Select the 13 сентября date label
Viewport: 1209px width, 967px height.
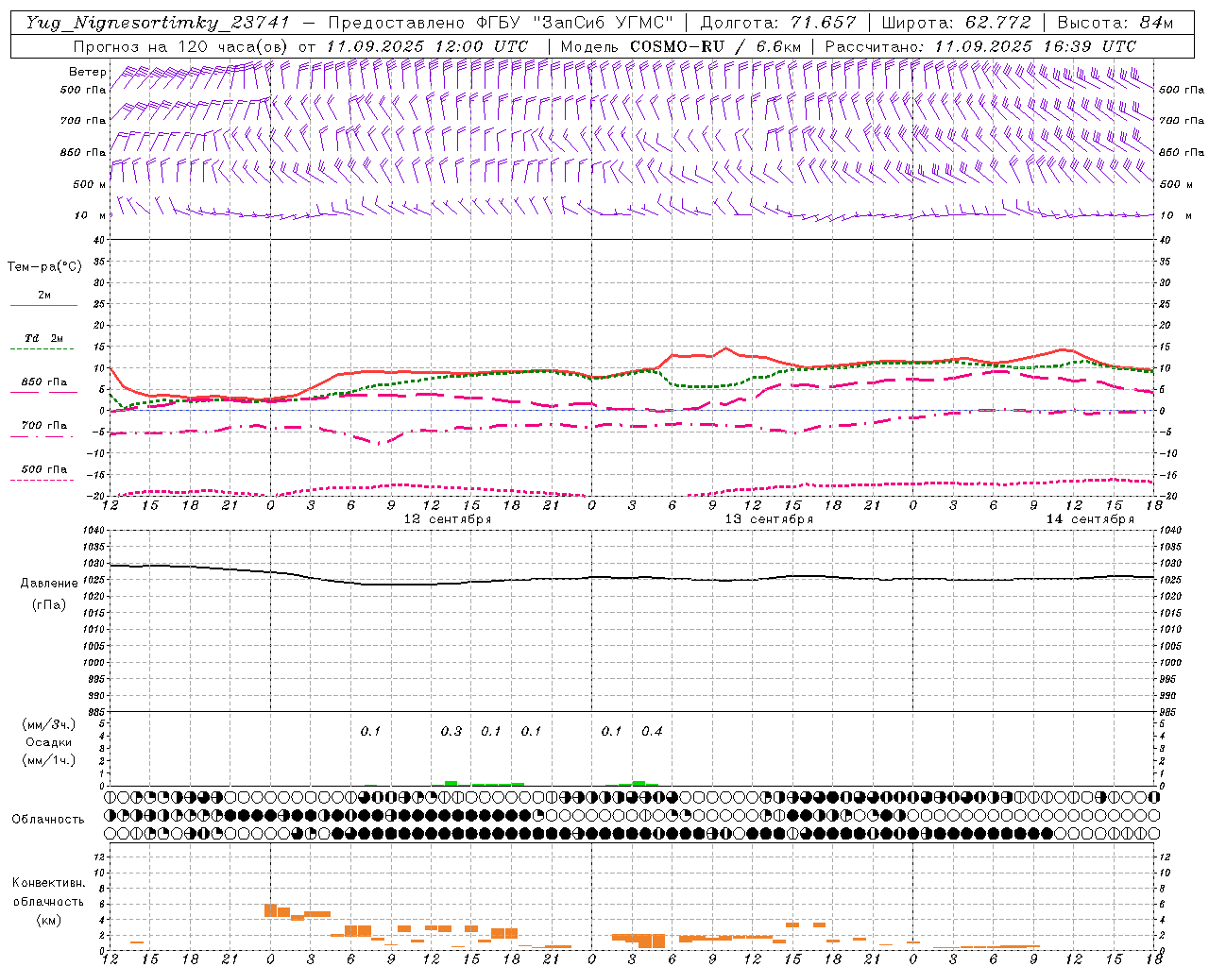point(769,519)
